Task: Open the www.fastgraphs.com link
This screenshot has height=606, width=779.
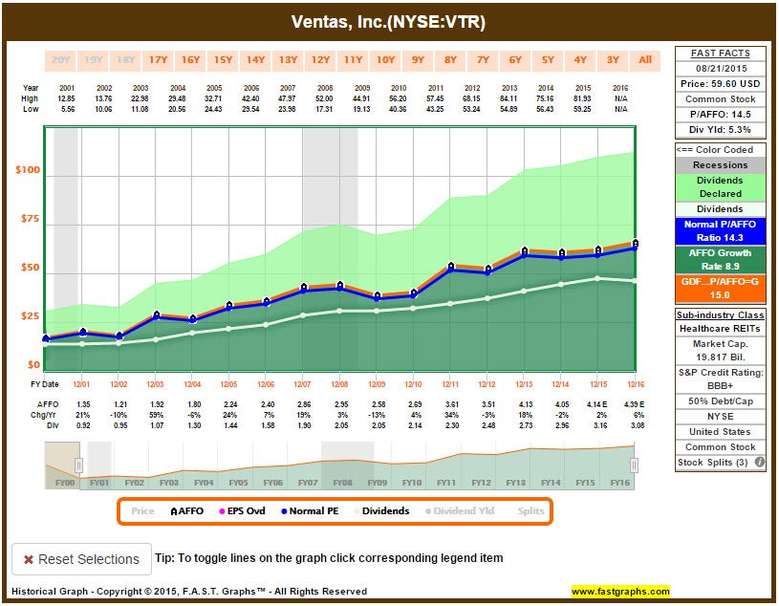Action: click(x=620, y=591)
